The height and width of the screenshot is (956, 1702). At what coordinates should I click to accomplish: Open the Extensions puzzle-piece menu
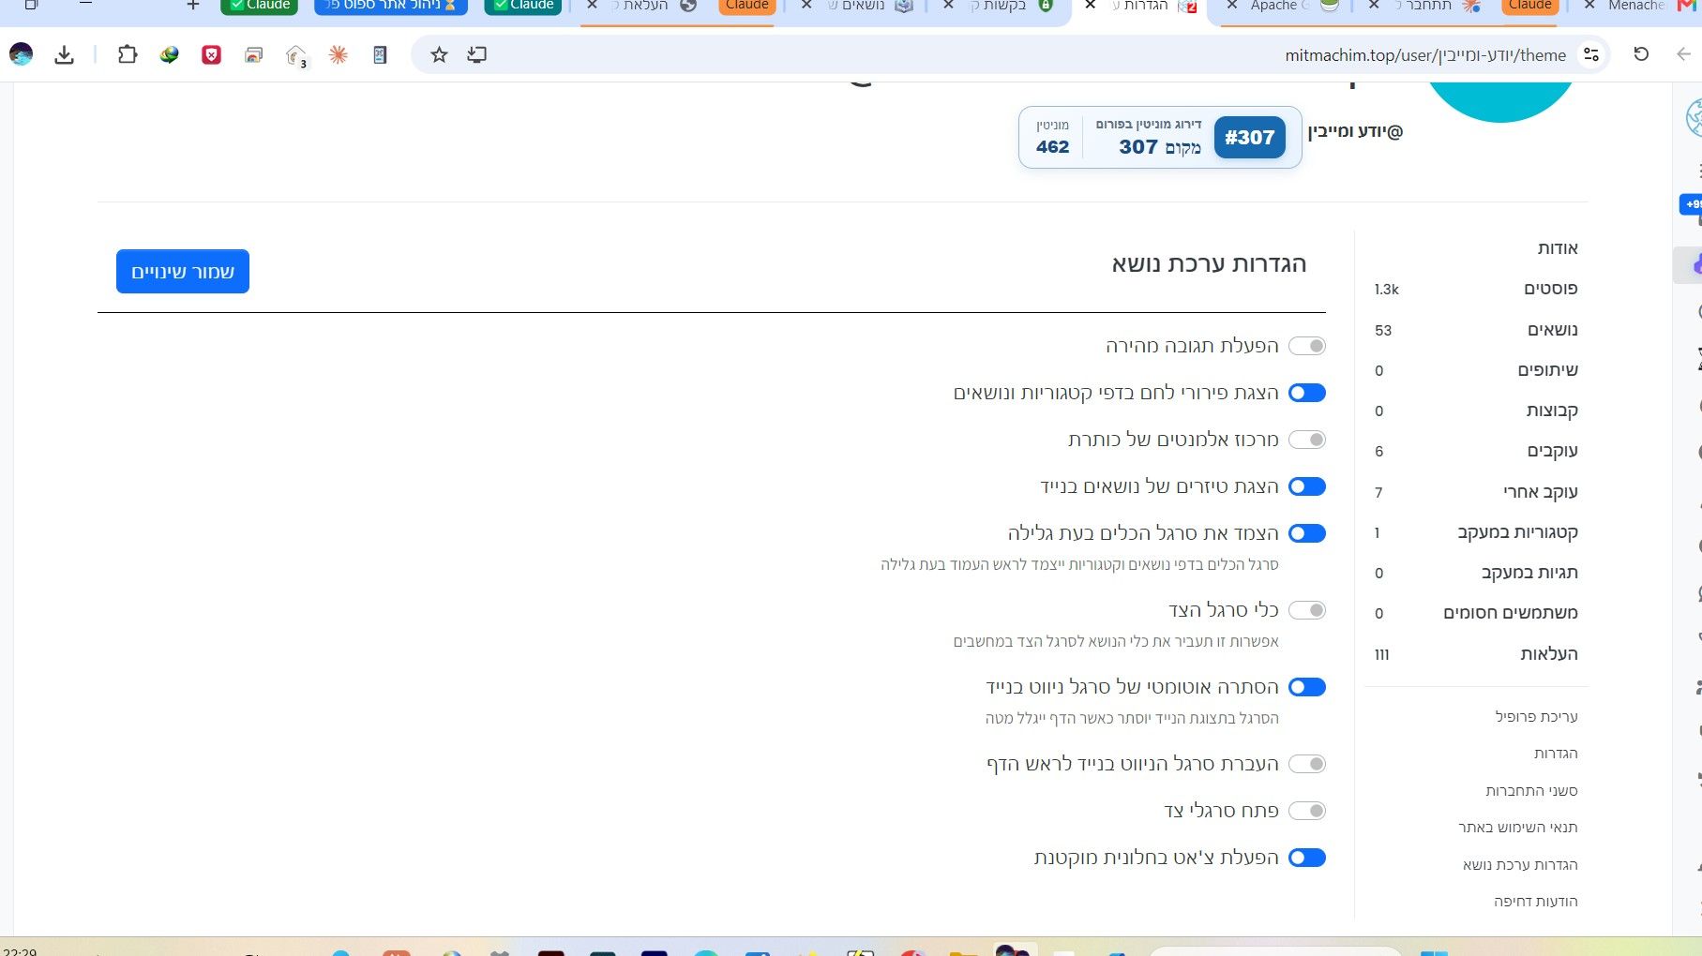[128, 54]
